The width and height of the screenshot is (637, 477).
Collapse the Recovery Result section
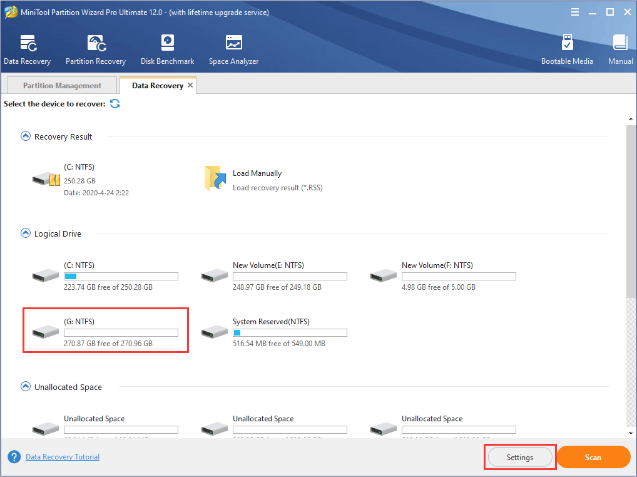coord(25,136)
